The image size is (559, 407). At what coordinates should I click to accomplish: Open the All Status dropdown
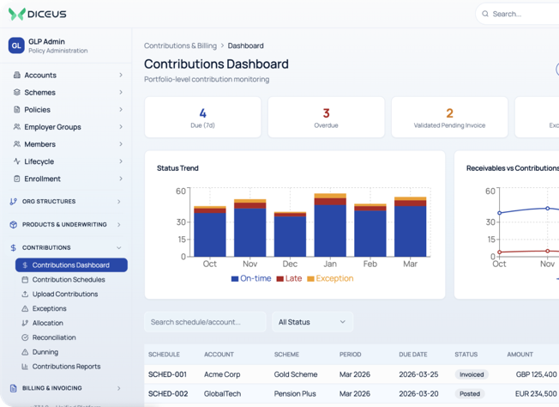(313, 322)
